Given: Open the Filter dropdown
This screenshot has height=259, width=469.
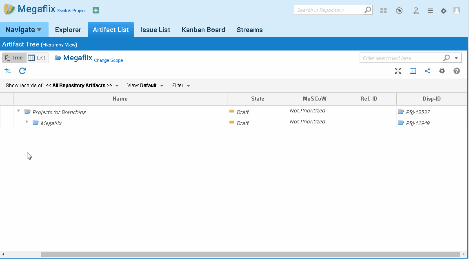Looking at the screenshot, I should tap(181, 86).
